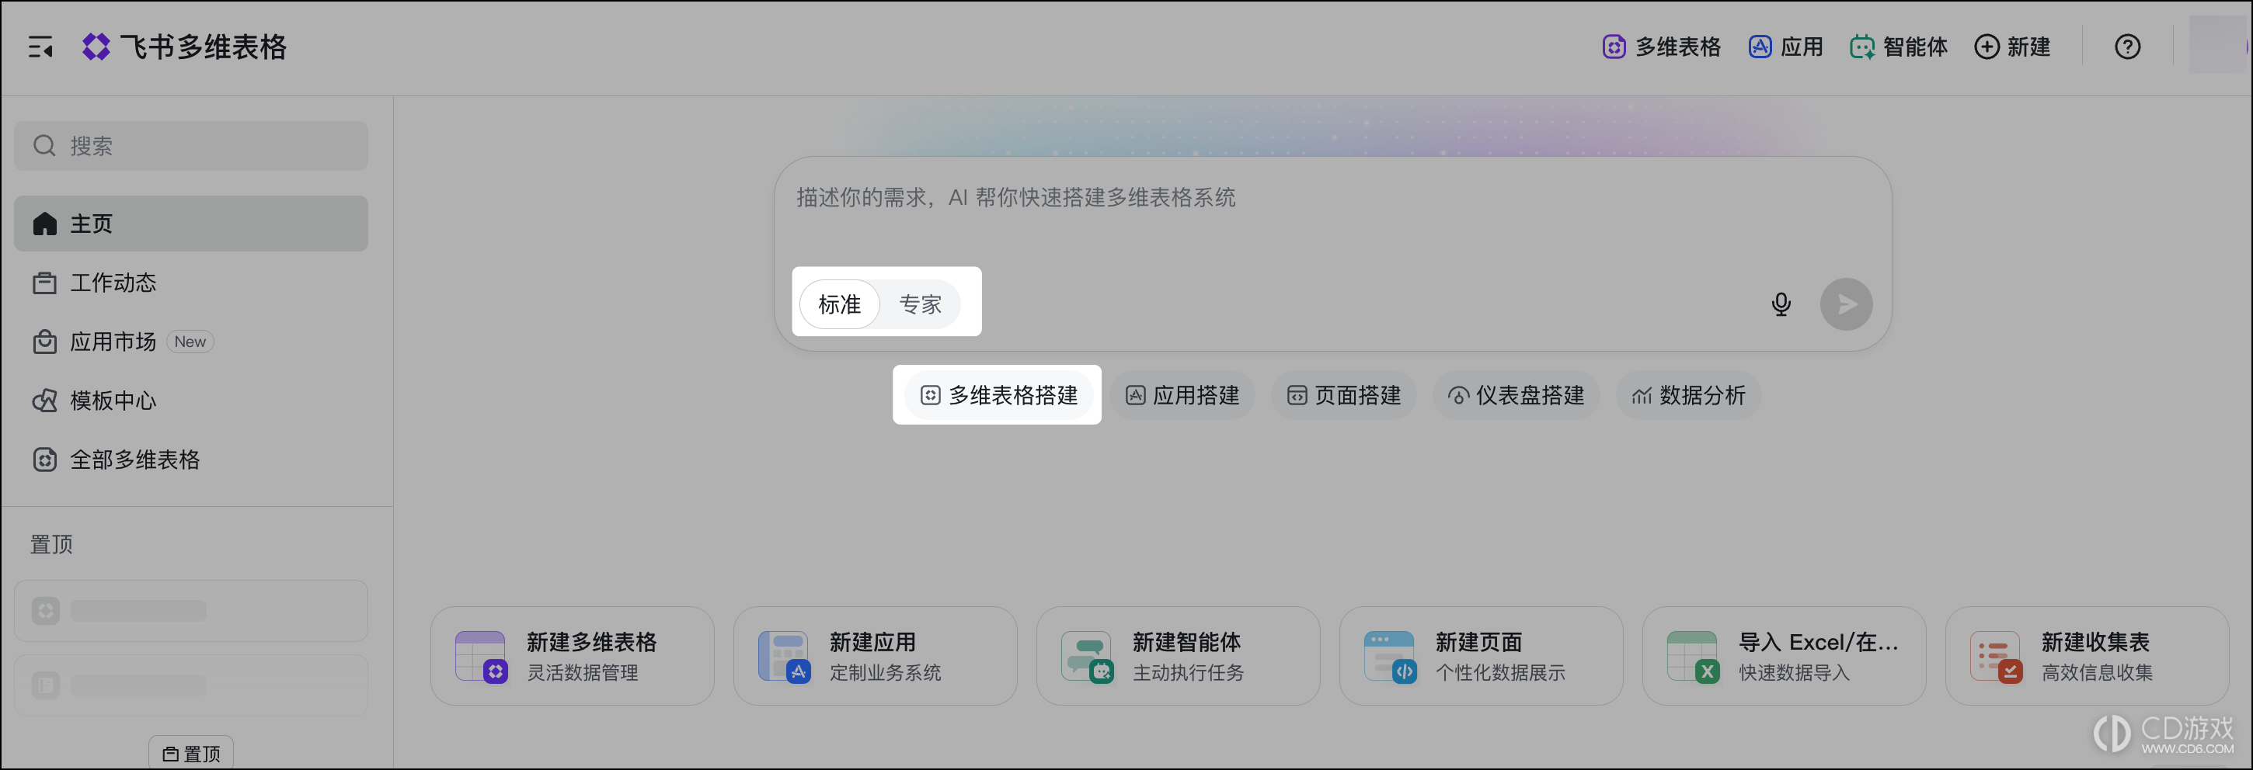
Task: Open 导入 Excel card
Action: click(x=1785, y=657)
